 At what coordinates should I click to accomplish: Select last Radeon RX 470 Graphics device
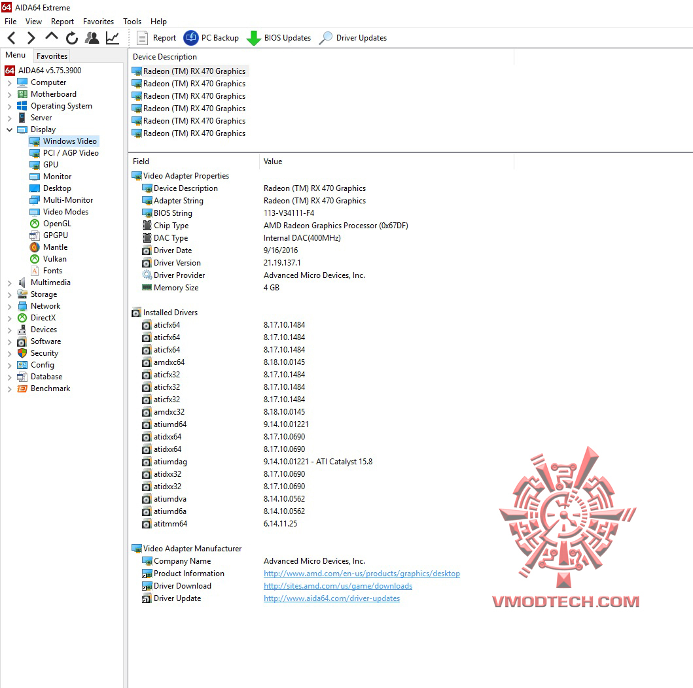[190, 133]
